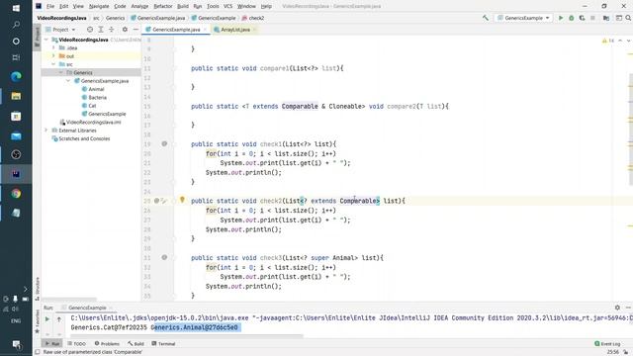Run GenericsExample with the green play icon
The height and width of the screenshot is (356, 633).
(561, 18)
